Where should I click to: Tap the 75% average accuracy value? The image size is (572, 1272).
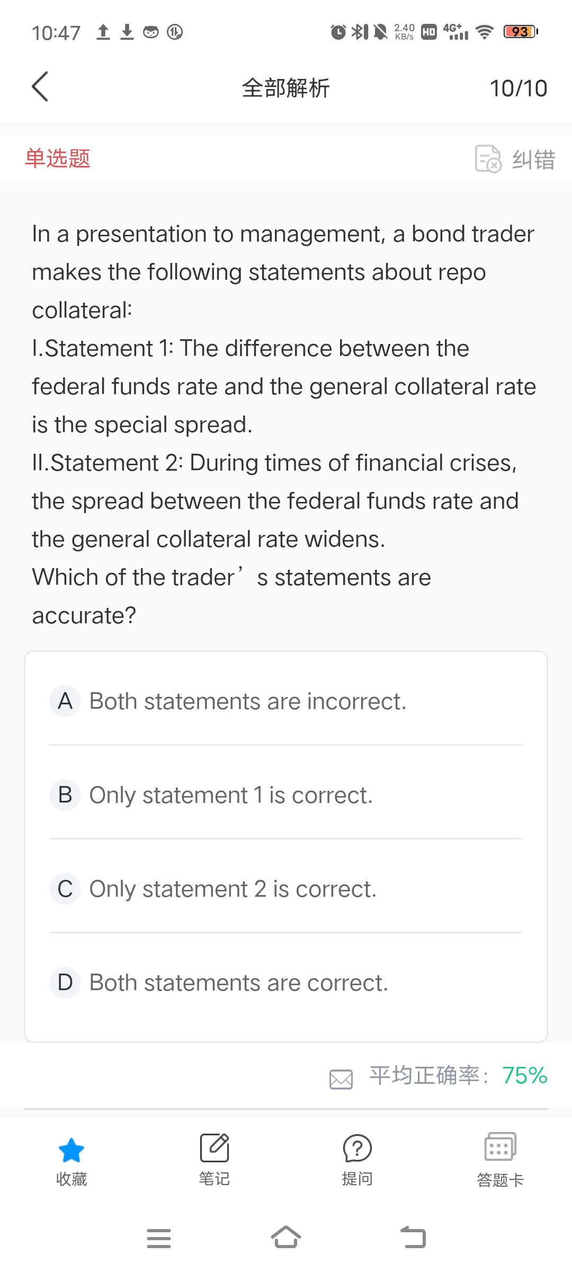[524, 1075]
